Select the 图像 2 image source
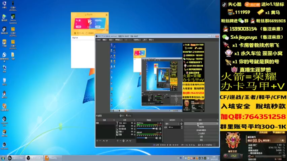Viewport: 287px width, 161px height. [x=126, y=132]
